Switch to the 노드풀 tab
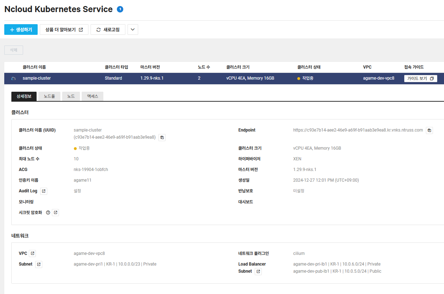This screenshot has height=294, width=444. 49,96
